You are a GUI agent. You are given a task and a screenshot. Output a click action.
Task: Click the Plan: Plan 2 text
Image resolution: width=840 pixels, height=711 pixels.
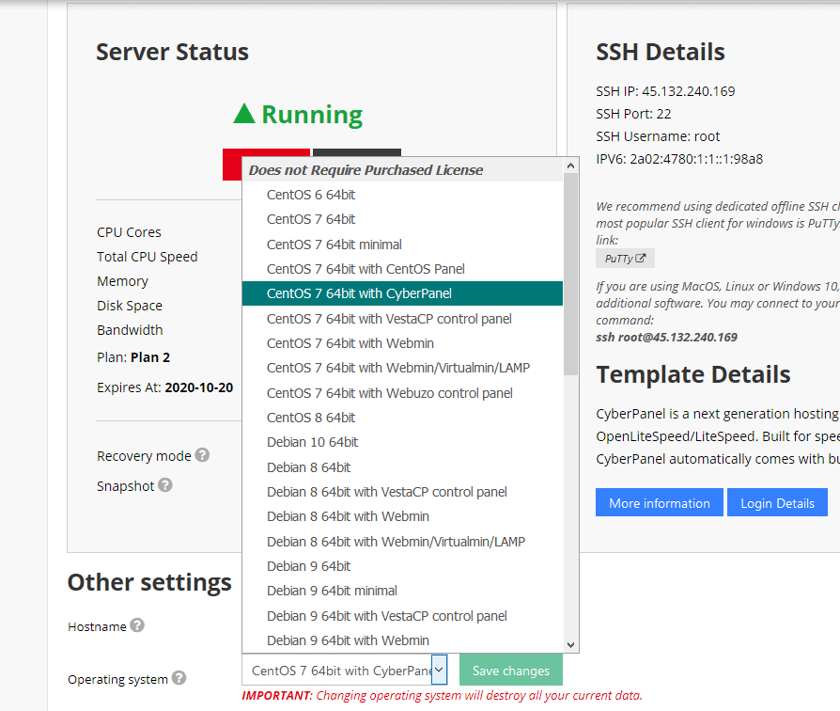click(132, 357)
